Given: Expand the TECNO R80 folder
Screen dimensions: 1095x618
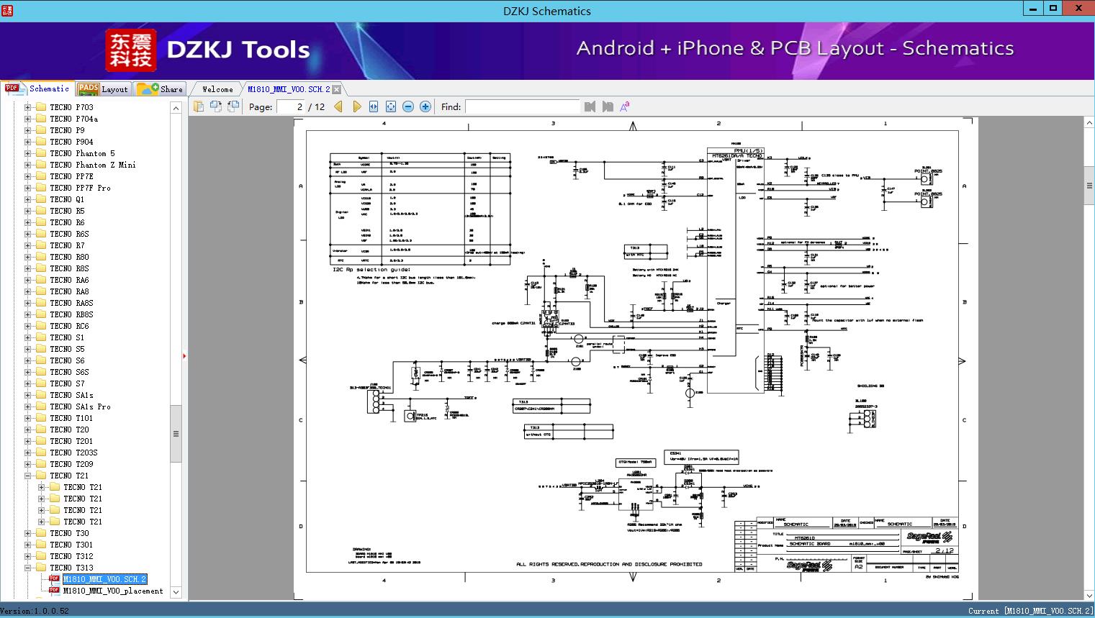Looking at the screenshot, I should pos(28,257).
